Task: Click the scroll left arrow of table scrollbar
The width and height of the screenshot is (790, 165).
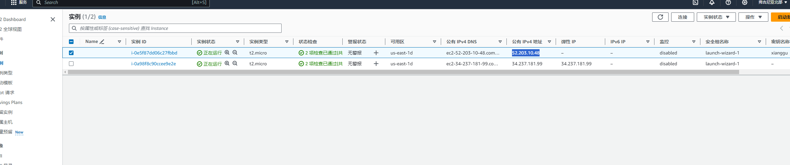Action: click(65, 72)
